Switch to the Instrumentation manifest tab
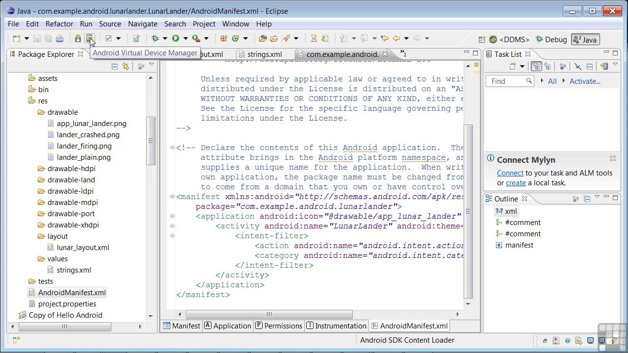The width and height of the screenshot is (628, 353). click(x=336, y=326)
